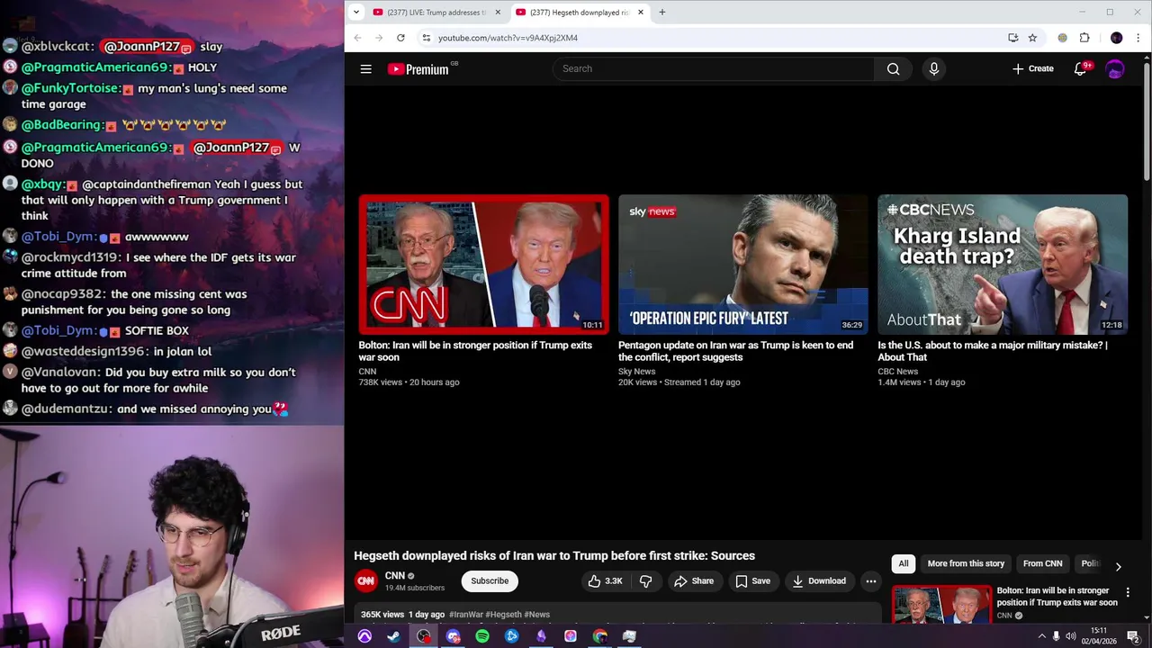Select the More from this story chip
Screen dimensions: 1152x648
[966, 563]
